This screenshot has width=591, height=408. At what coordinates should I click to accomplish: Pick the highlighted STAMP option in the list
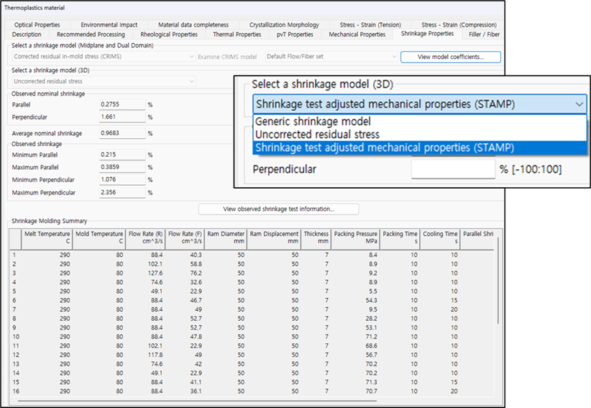(x=385, y=148)
